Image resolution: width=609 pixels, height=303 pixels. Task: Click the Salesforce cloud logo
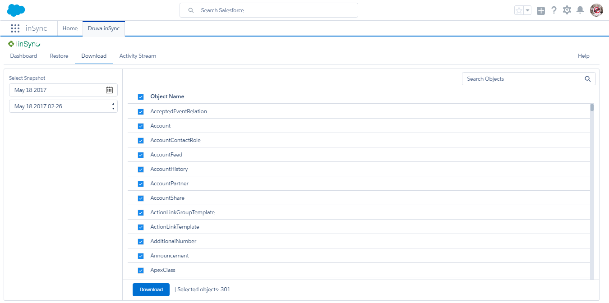[x=16, y=10]
